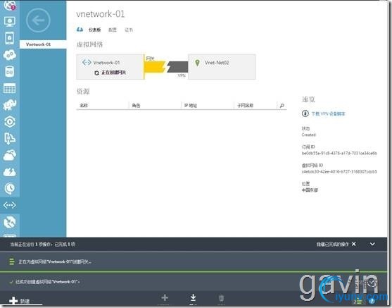Open Storage table-grid icon in sidebar
Screen dimensions: 392x308
[x=9, y=88]
